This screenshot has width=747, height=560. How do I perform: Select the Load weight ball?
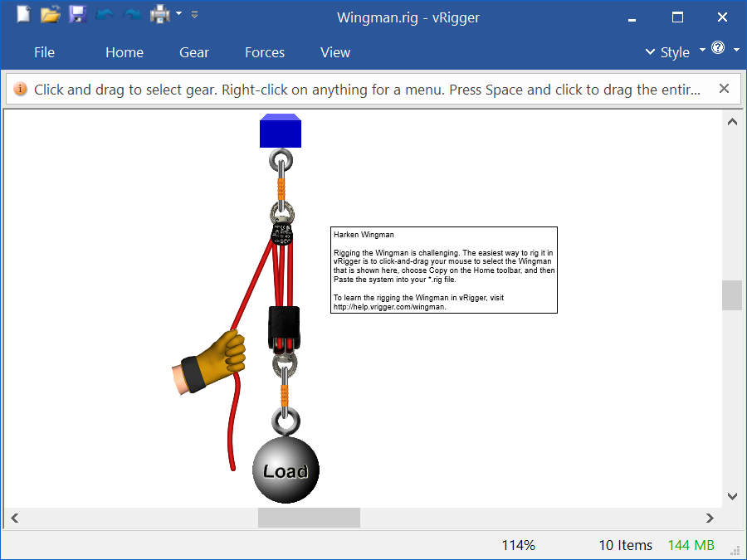point(285,470)
